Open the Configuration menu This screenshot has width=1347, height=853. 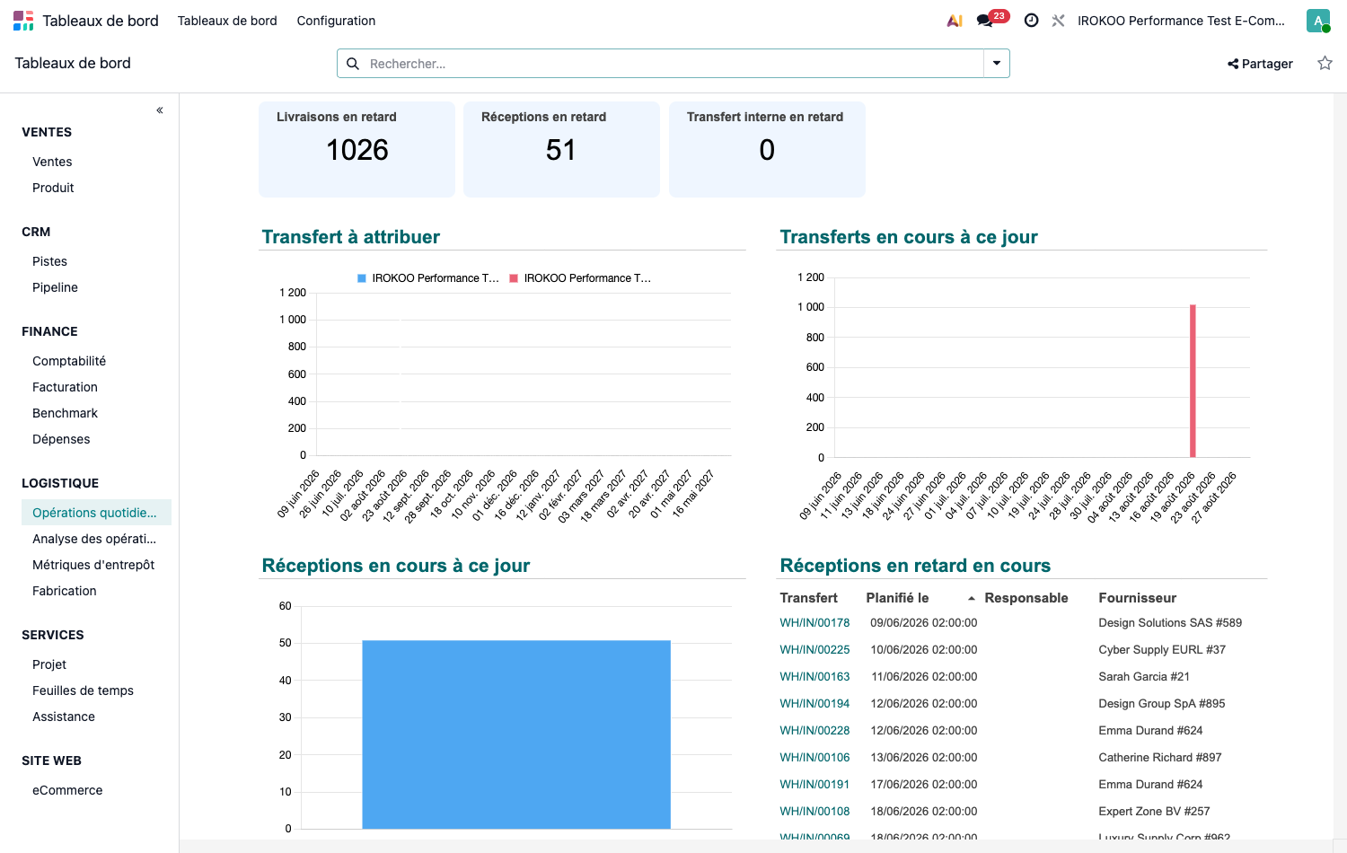tap(336, 21)
